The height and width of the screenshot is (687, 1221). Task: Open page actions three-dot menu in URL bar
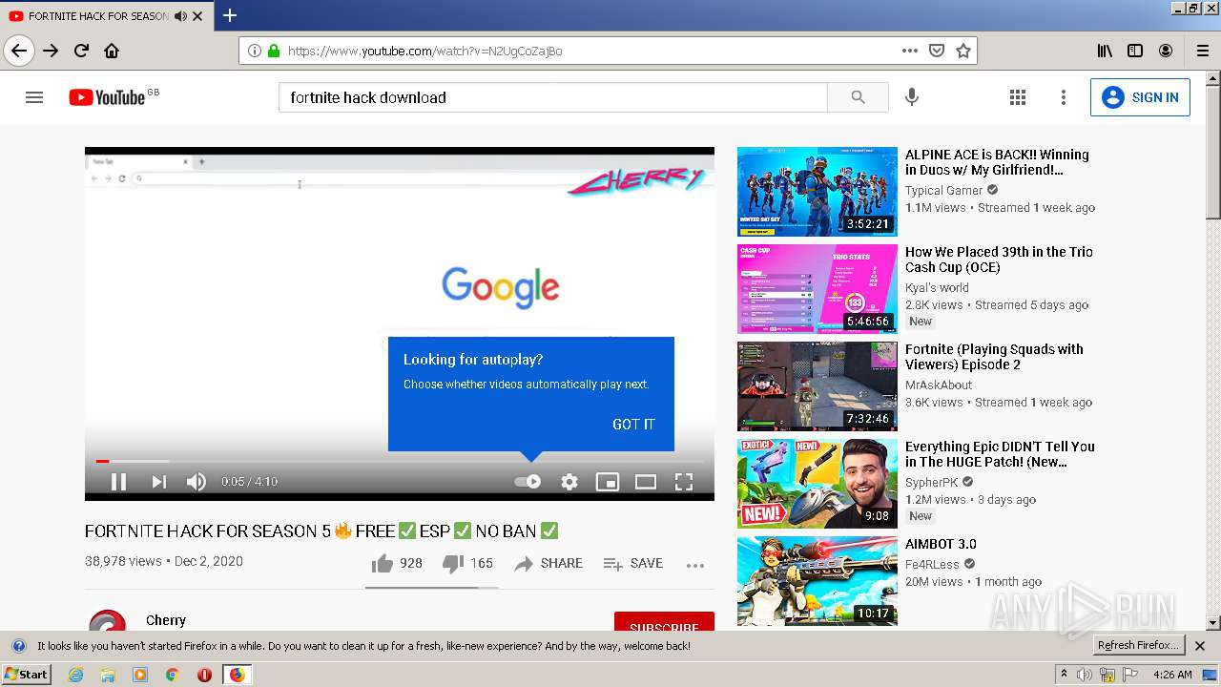click(x=910, y=51)
